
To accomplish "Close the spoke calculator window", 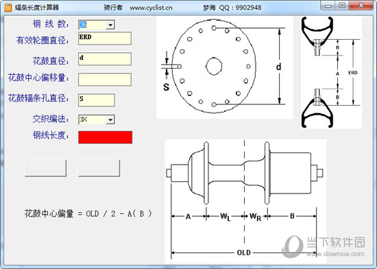I will [x=361, y=5].
